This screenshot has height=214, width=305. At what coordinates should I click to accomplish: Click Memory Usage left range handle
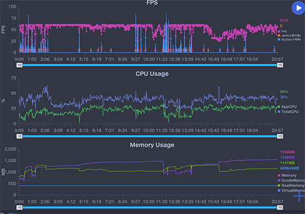tap(19, 207)
